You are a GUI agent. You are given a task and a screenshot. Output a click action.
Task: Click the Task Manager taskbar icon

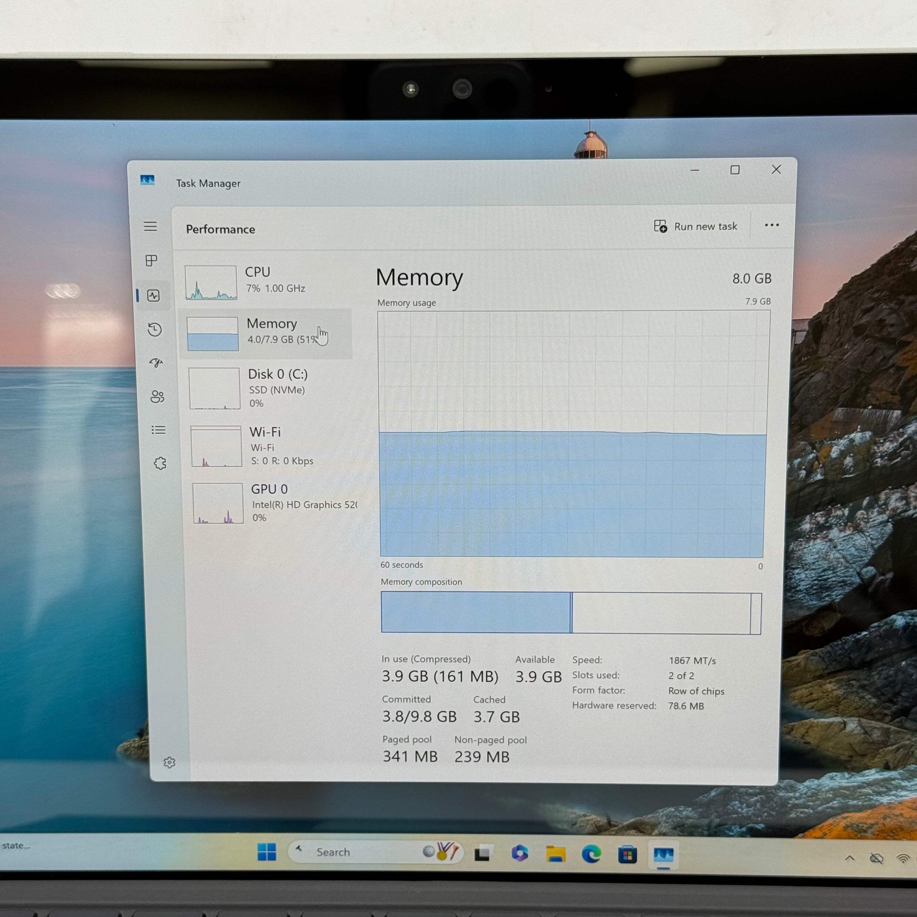[664, 856]
